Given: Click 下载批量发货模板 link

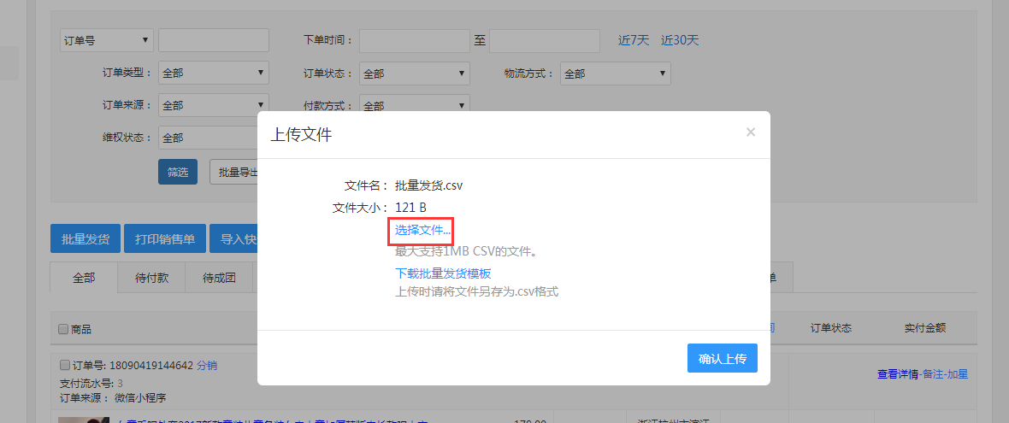Looking at the screenshot, I should tap(443, 273).
